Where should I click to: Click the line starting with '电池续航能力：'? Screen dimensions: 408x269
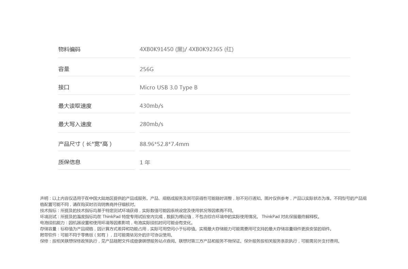coord(118,223)
